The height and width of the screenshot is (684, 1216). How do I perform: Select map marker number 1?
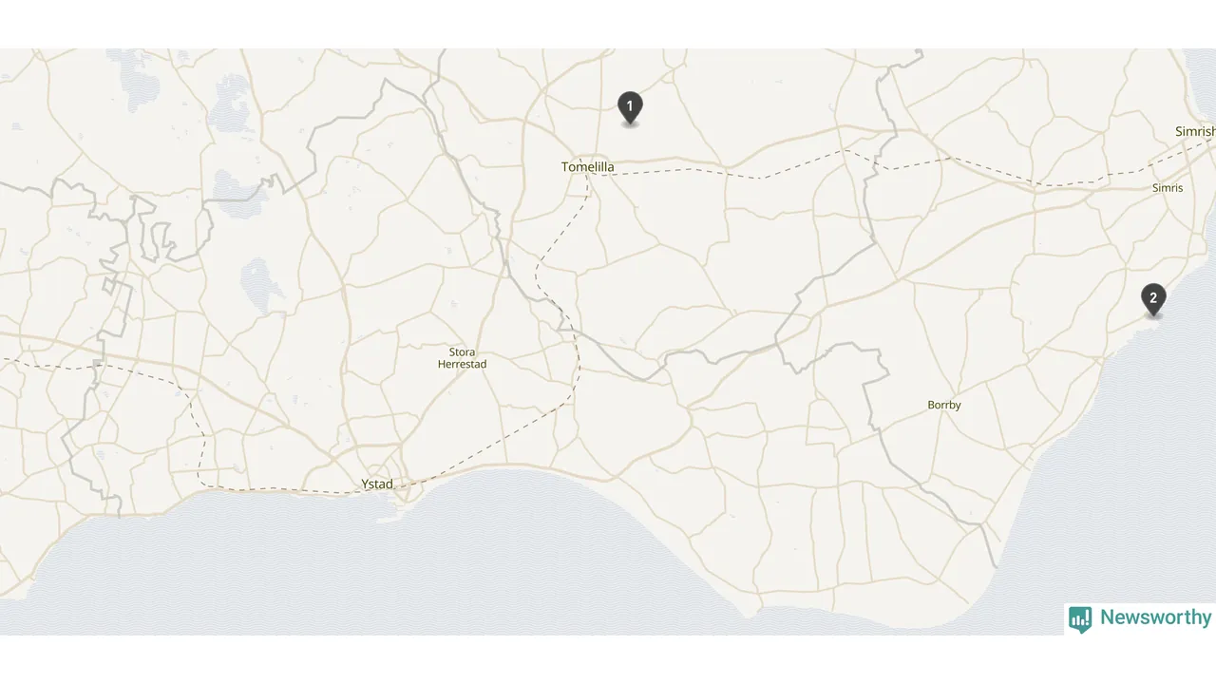click(630, 107)
